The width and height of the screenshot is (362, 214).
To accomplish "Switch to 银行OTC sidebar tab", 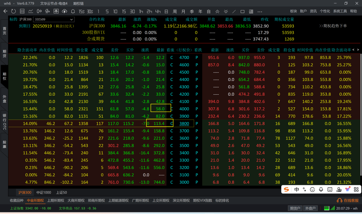I will pyautogui.click(x=4, y=122).
